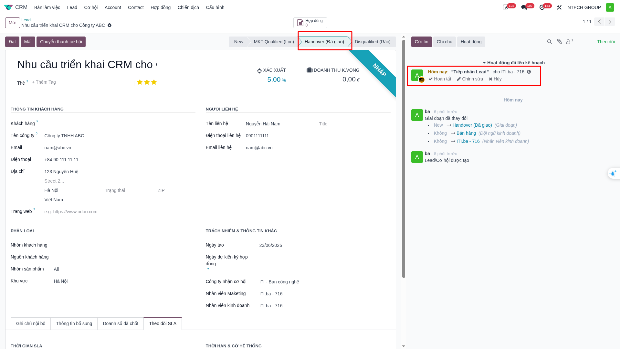620x349 pixels.
Task: Cancel the activity with Hủy
Action: [x=495, y=79]
